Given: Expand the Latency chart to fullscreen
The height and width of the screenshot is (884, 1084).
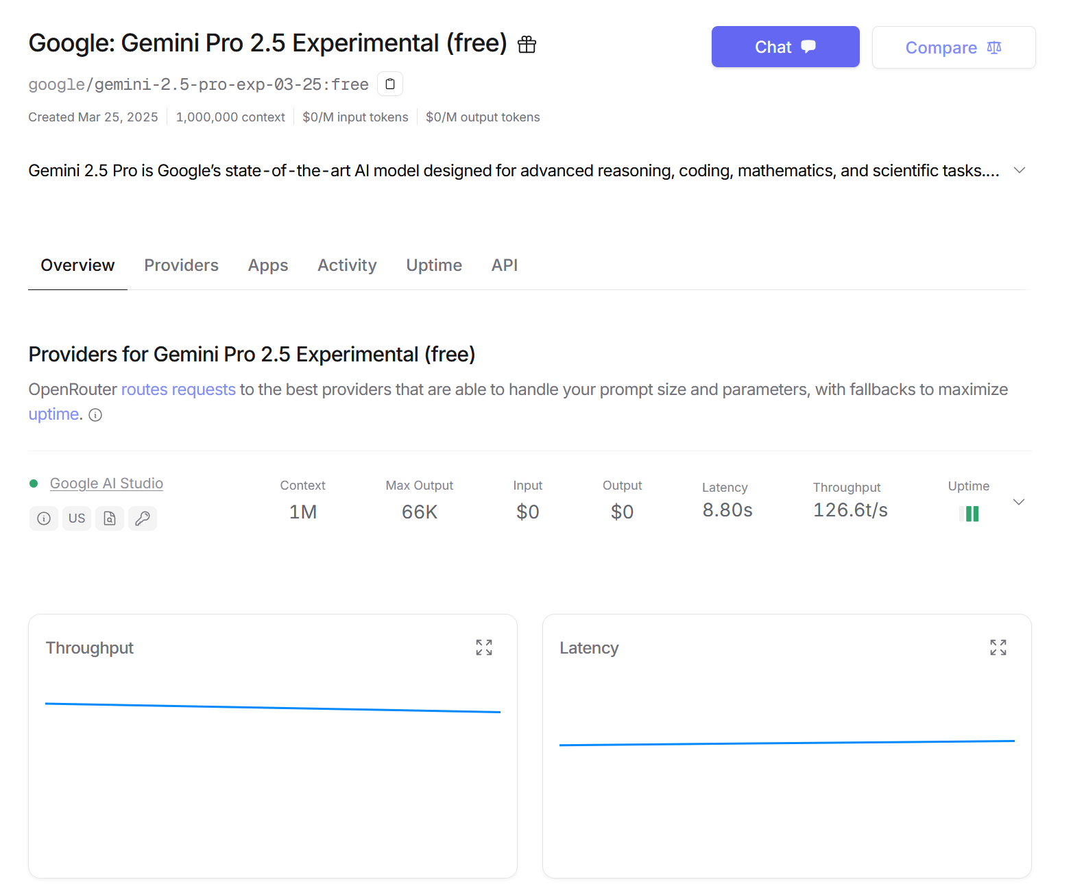Looking at the screenshot, I should (x=998, y=647).
